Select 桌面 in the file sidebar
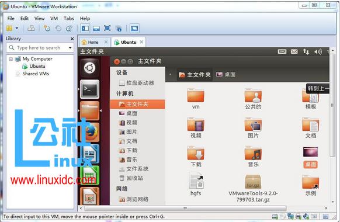Image resolution: width=340 pixels, height=222 pixels. coord(129,113)
